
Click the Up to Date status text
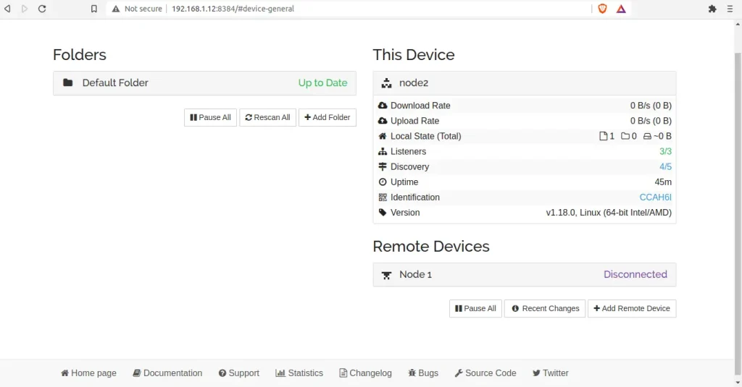pyautogui.click(x=322, y=82)
